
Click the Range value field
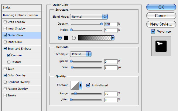[111, 94]
